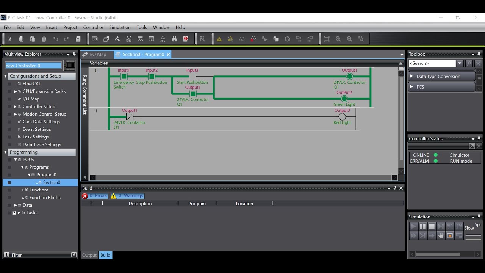Click the Variables header bar
This screenshot has width=485, height=273.
click(x=242, y=63)
